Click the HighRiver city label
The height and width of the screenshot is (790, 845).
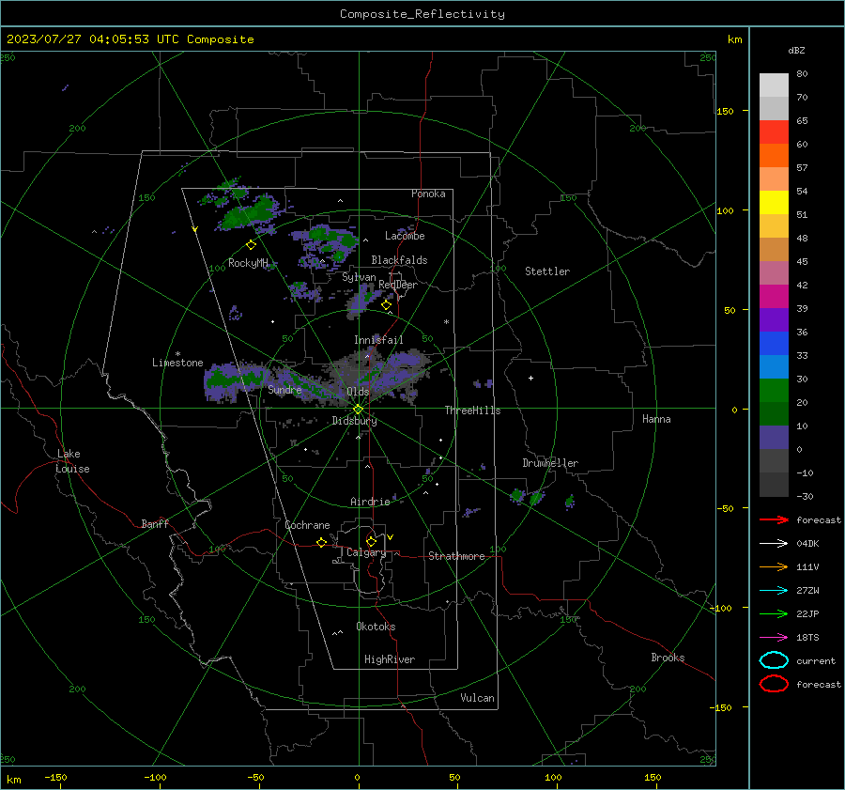[x=390, y=659]
